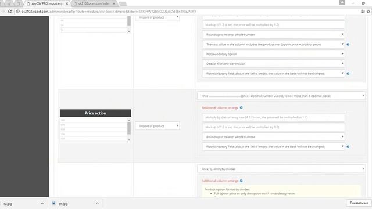The height and width of the screenshot is (209, 372).
Task: Open the en.jpg download file icon
Action: click(54, 203)
